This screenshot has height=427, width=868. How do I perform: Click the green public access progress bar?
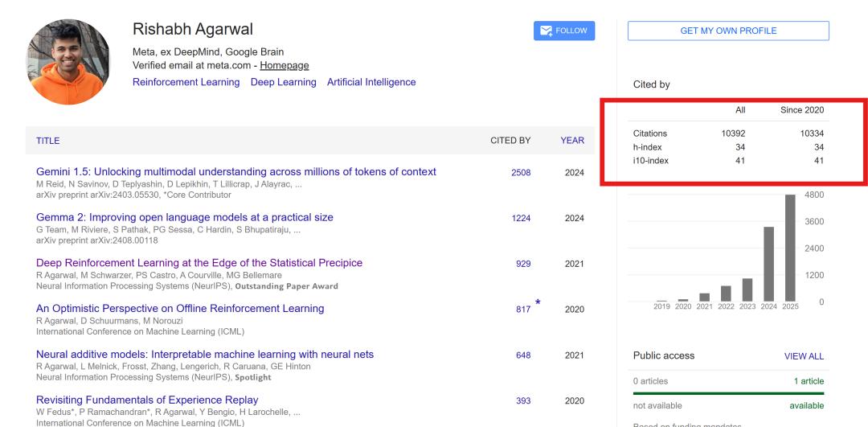(728, 393)
